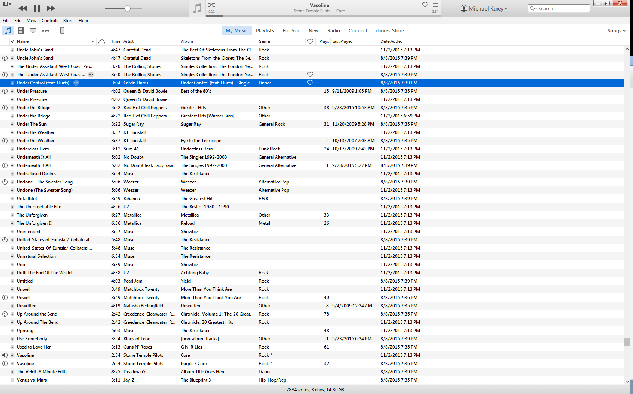
Task: Open the Controls menu
Action: click(x=50, y=21)
